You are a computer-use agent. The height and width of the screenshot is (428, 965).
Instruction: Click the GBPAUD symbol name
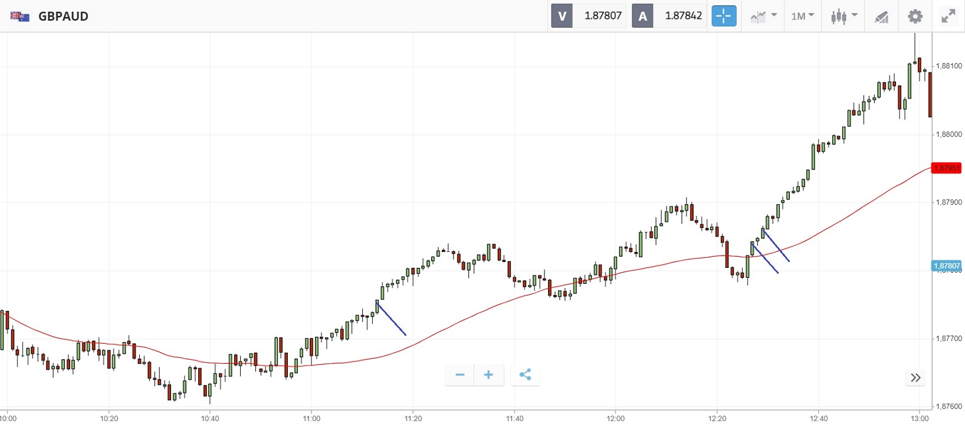[x=63, y=16]
